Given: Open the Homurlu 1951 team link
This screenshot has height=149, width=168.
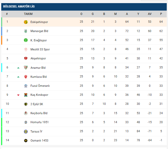Looking at the screenshot, I should point(39,122).
